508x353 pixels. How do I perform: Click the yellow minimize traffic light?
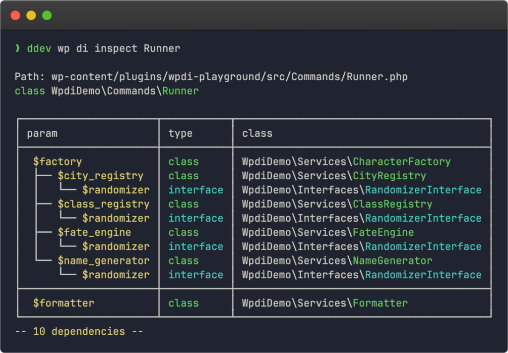click(x=31, y=15)
